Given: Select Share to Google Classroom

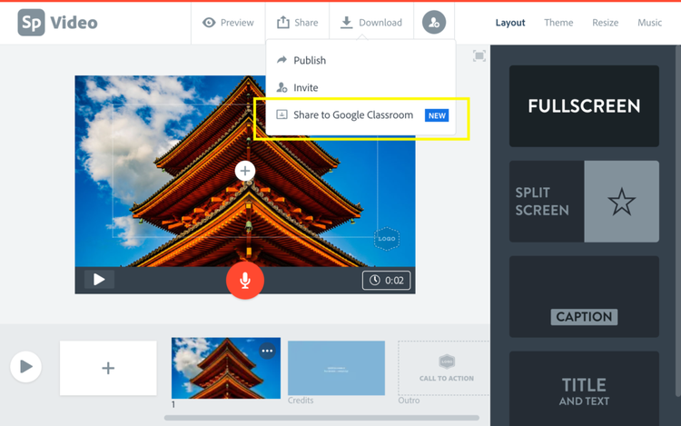Looking at the screenshot, I should 360,115.
